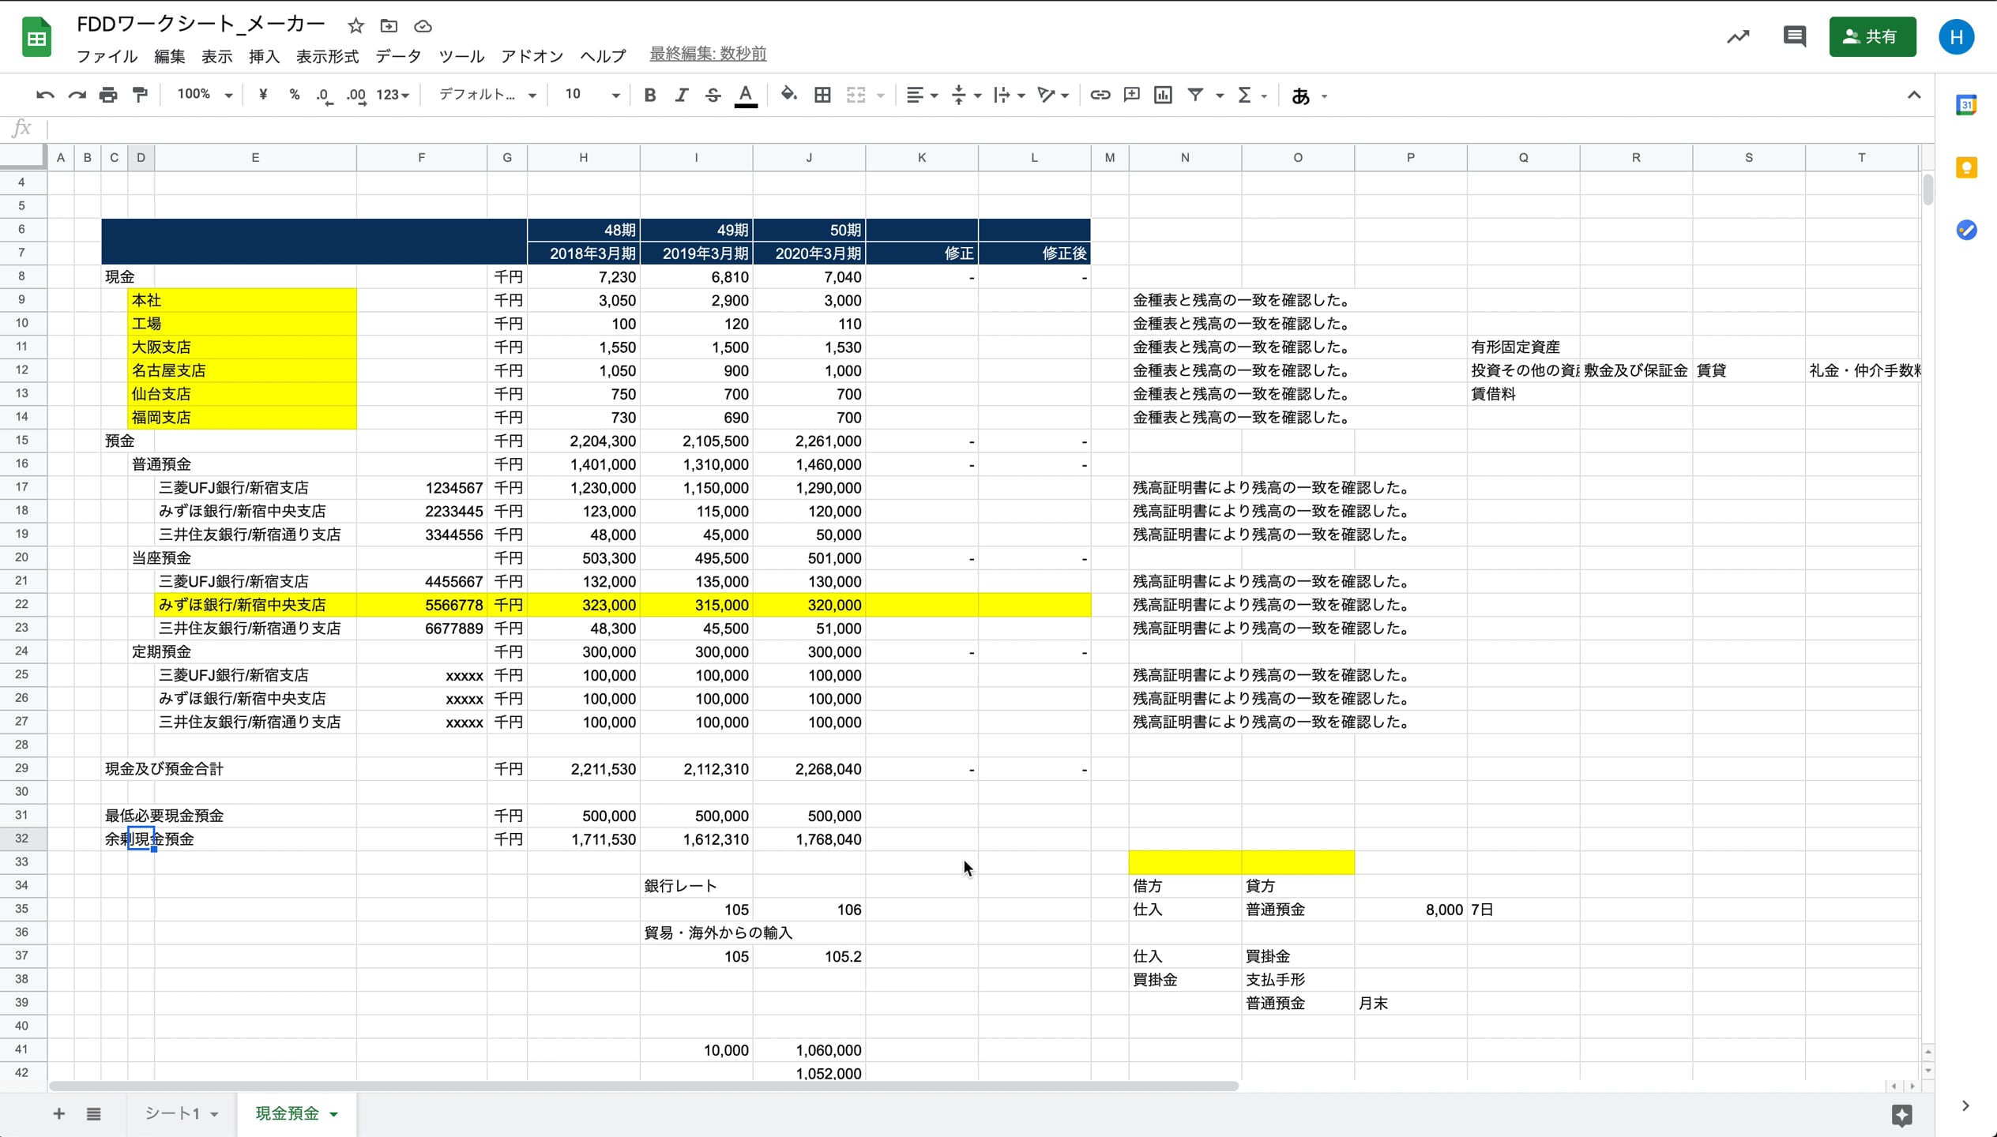Toggle bold formatting

tap(649, 95)
